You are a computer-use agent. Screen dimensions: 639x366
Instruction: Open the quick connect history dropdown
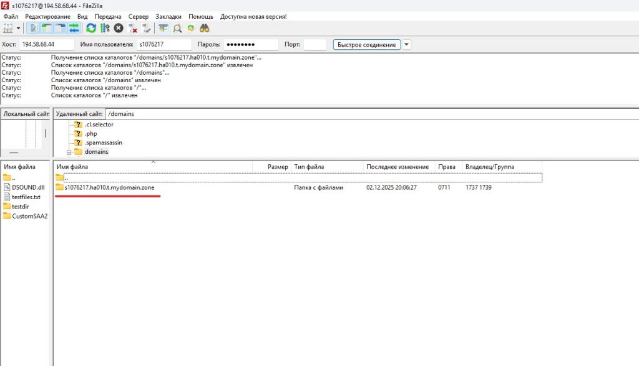tap(407, 45)
